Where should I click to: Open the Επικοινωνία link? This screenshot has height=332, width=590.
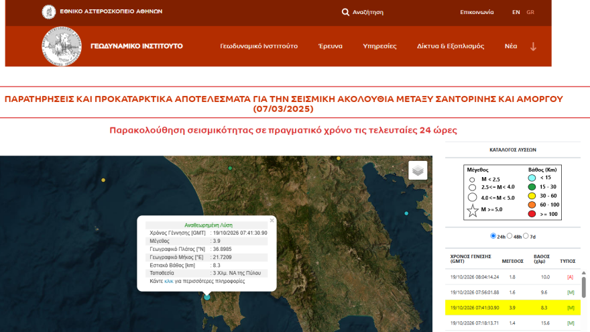tap(477, 12)
